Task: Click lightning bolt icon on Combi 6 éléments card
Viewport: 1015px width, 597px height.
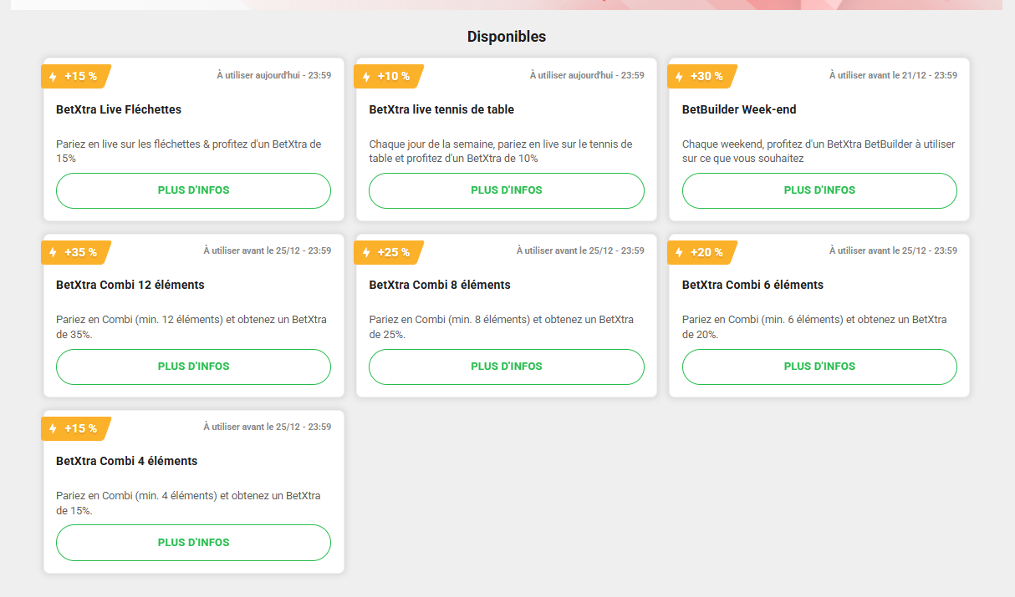Action: pyautogui.click(x=679, y=252)
